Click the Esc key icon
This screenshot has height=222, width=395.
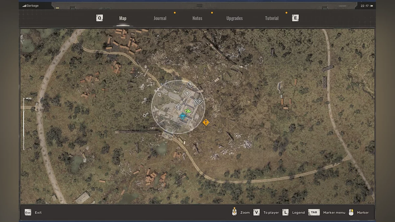point(28,212)
